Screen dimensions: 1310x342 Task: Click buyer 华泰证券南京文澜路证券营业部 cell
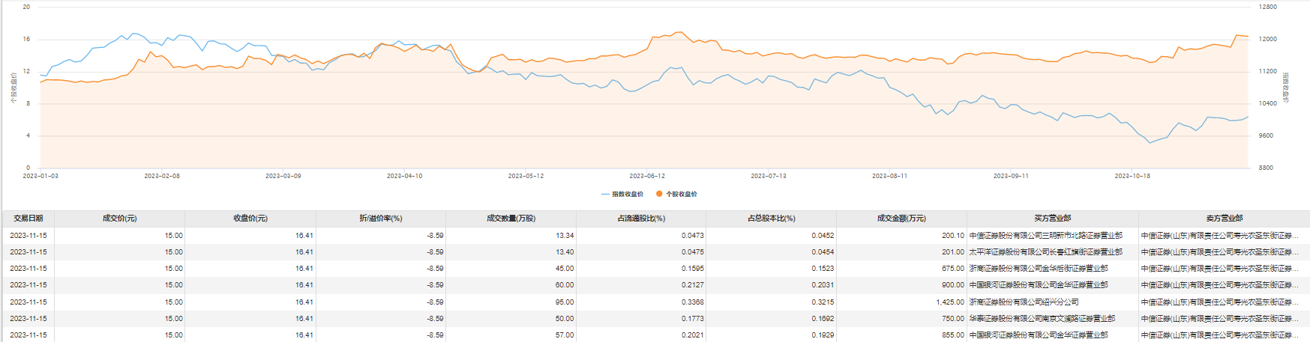(1042, 319)
